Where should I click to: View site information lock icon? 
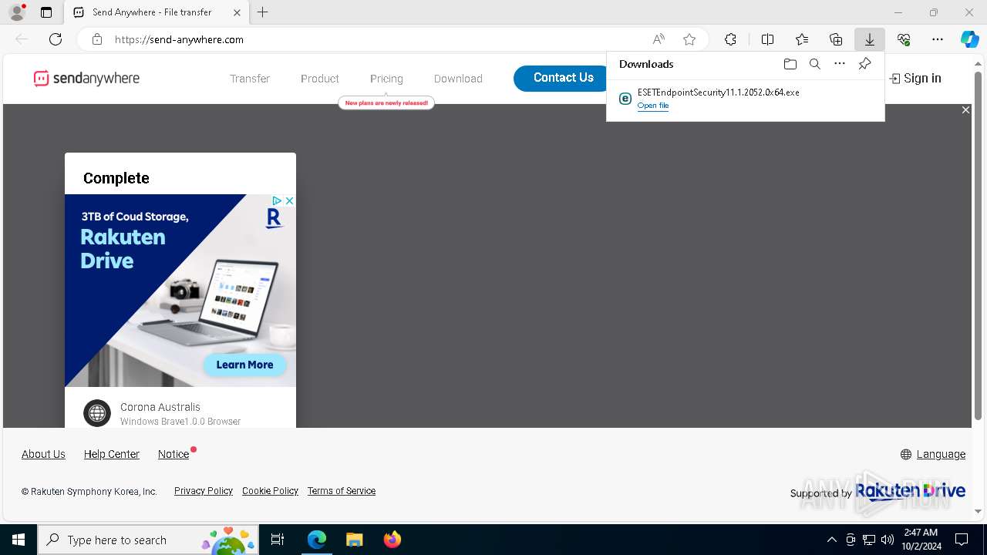point(96,39)
